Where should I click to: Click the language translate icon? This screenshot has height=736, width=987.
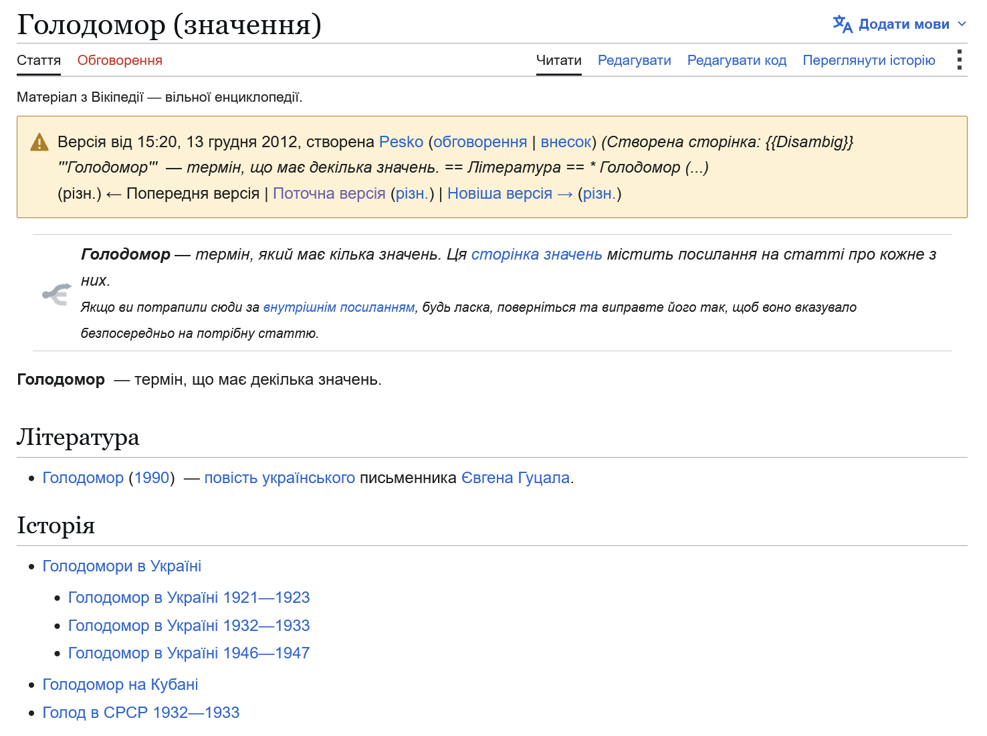point(843,24)
